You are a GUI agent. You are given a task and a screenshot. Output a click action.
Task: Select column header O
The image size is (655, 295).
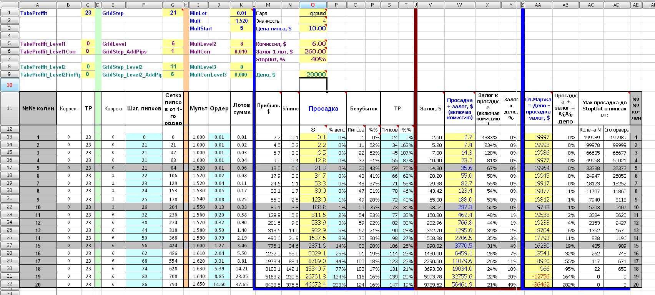(313, 5)
